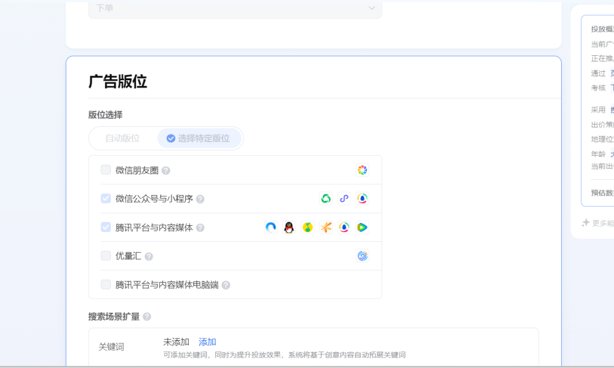Viewport: 614px width, 368px height.
Task: Click the WeChat Moments colorful shutter icon
Action: 362,170
